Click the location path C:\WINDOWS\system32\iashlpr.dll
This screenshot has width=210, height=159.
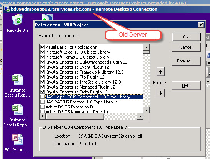[110, 136]
